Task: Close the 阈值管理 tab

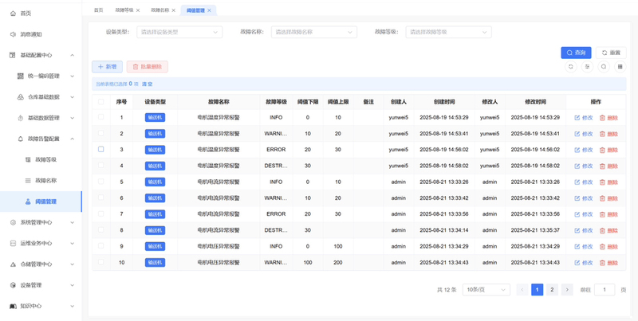Action: (209, 10)
